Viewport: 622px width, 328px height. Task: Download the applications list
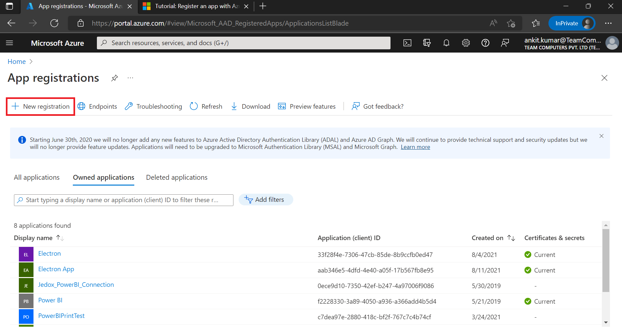pyautogui.click(x=250, y=106)
